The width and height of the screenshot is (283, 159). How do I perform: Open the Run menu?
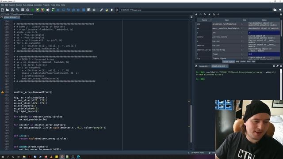[x=25, y=5]
